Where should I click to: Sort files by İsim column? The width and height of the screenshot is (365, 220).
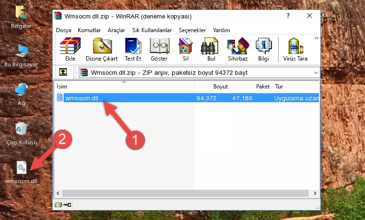(124, 87)
